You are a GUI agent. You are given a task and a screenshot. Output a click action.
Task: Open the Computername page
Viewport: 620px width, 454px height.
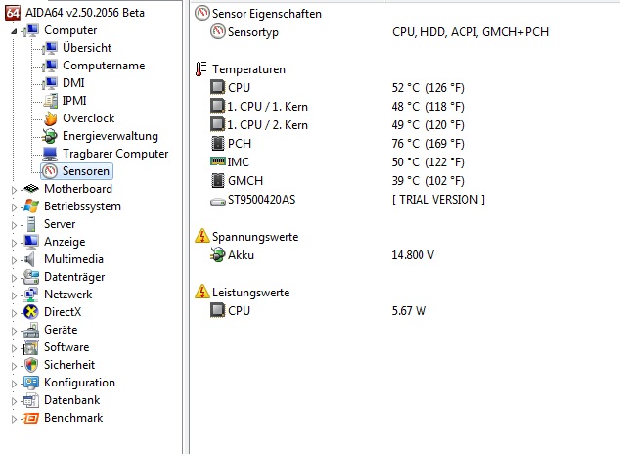coord(104,66)
